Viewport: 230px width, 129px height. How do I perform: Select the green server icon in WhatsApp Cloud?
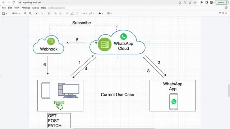pyautogui.click(x=105, y=44)
